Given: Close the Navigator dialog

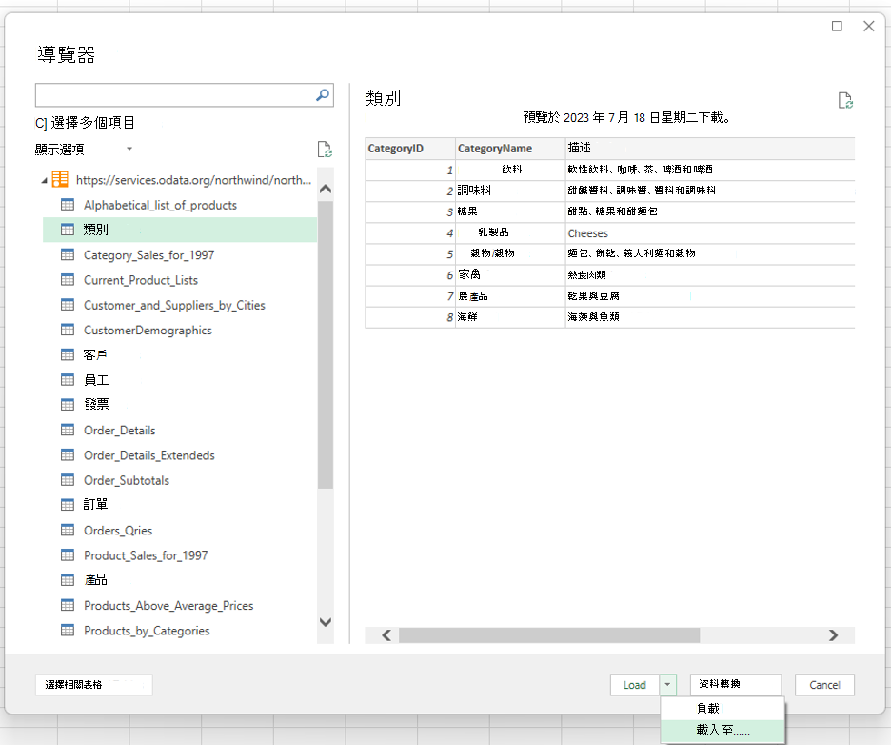Looking at the screenshot, I should pyautogui.click(x=869, y=26).
